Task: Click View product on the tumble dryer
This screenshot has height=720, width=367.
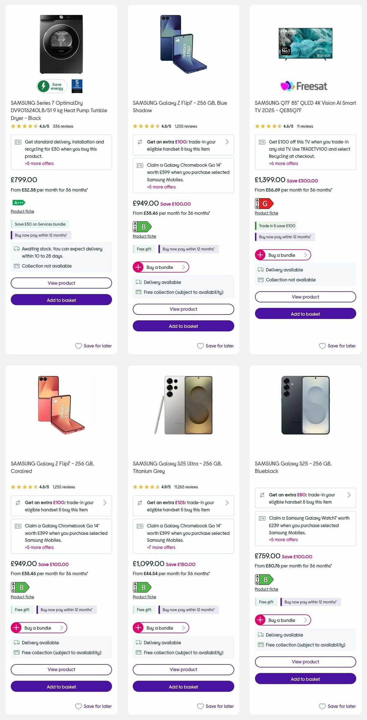Action: pyautogui.click(x=61, y=283)
